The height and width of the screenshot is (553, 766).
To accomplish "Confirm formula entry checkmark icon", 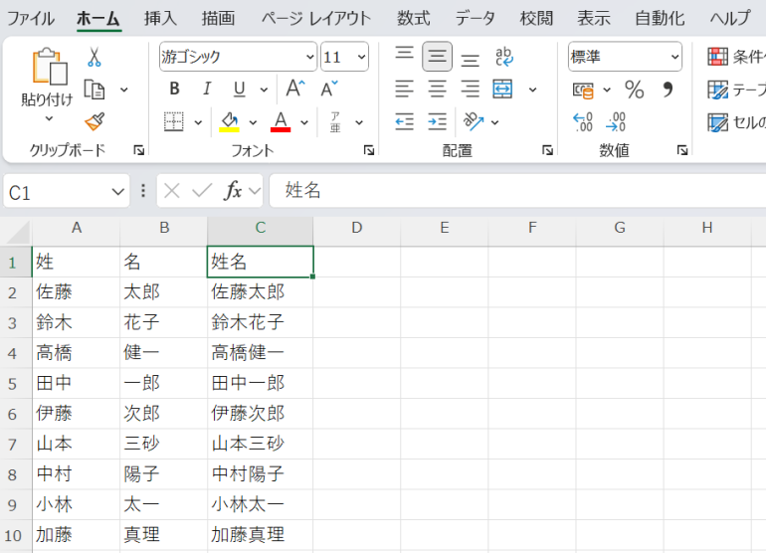I will (202, 191).
